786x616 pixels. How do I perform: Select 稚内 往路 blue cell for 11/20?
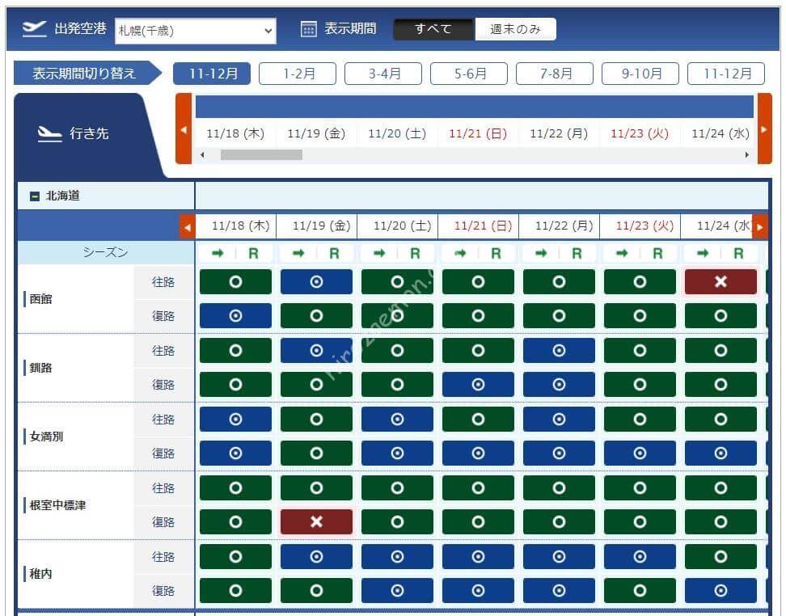397,556
